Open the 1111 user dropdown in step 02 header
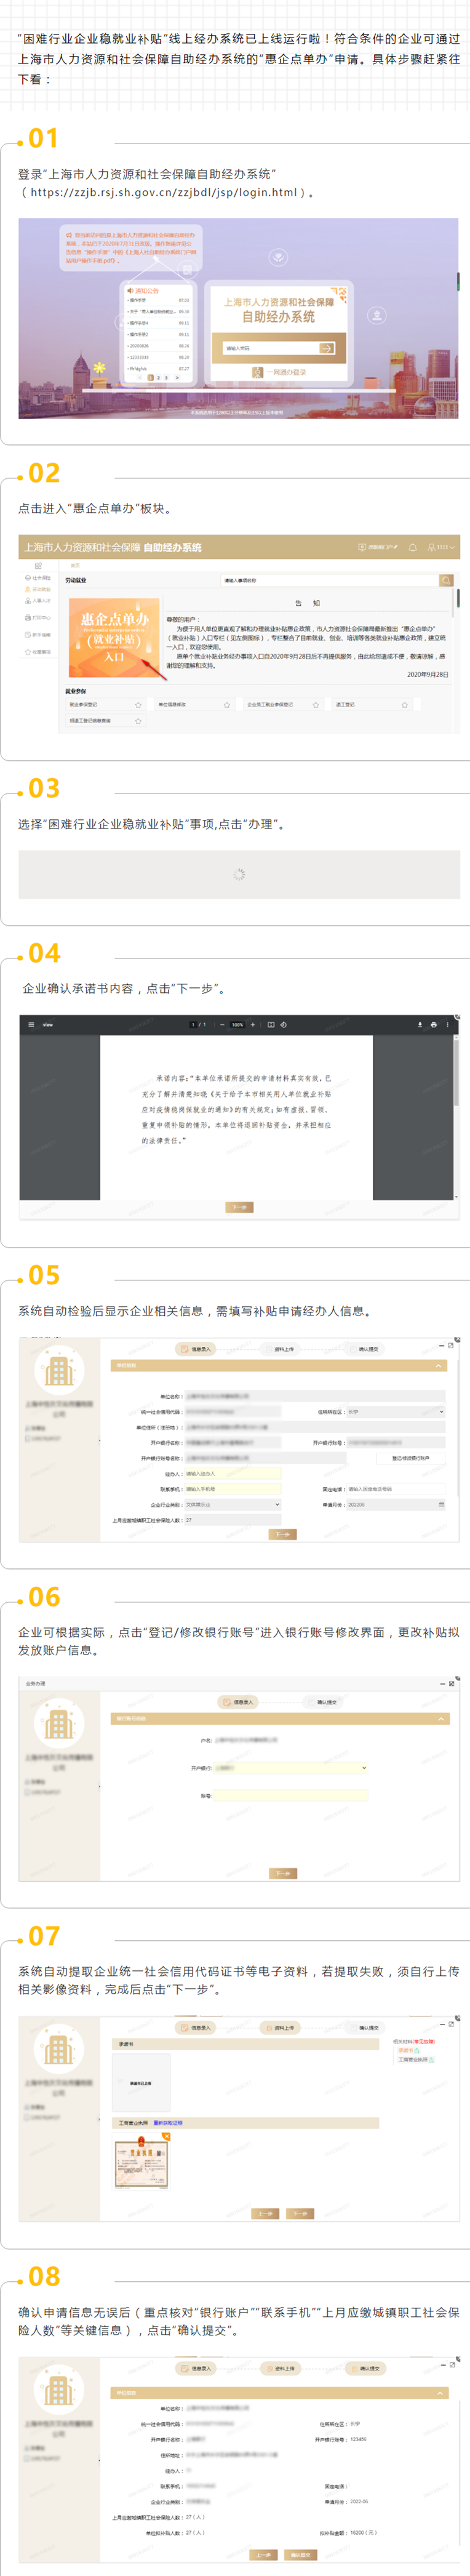This screenshot has height=2576, width=470. pyautogui.click(x=442, y=547)
